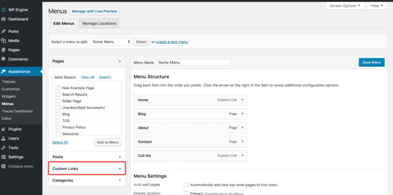Select the Most Recent pages tab

pos(65,78)
